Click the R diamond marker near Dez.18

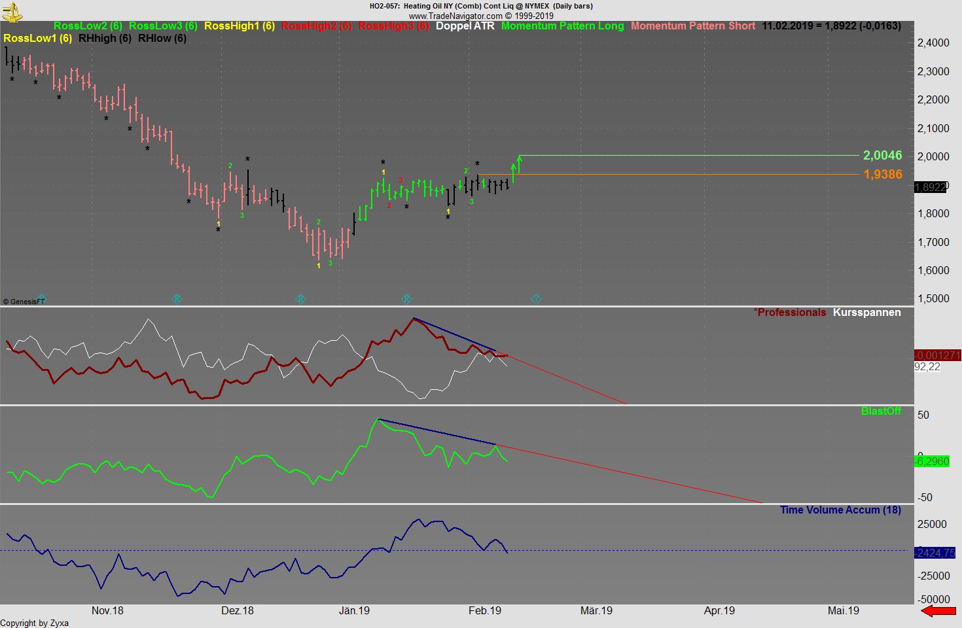coord(300,298)
